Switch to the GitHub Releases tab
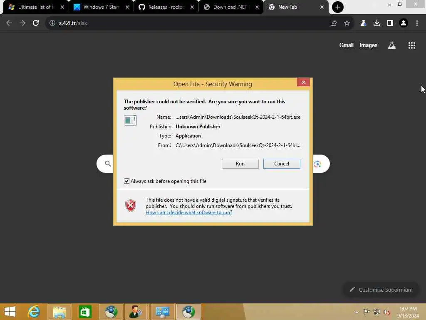Screen dimensions: 426x320 (166, 7)
